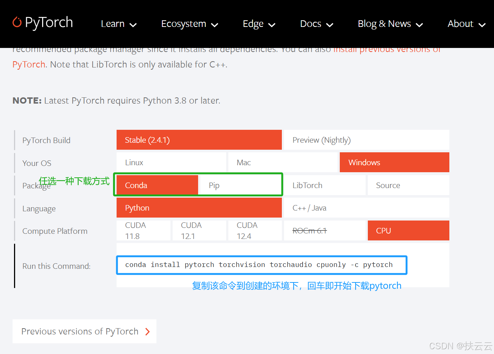This screenshot has width=494, height=354.
Task: Click the PyTorch flame logo icon
Action: (17, 22)
